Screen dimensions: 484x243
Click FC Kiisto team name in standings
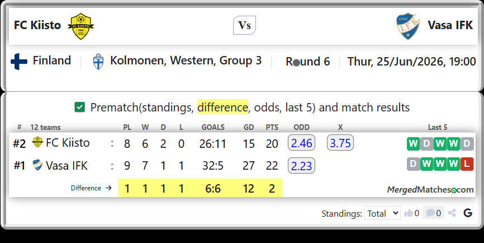[68, 143]
